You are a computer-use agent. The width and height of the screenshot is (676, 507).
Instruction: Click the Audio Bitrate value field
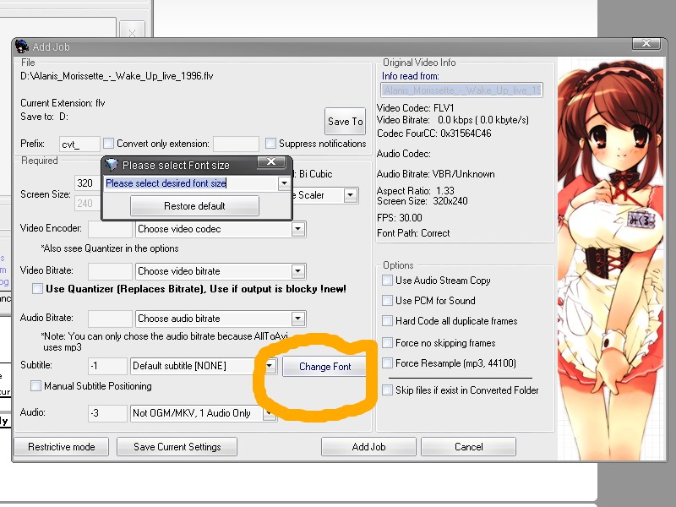pyautogui.click(x=110, y=319)
